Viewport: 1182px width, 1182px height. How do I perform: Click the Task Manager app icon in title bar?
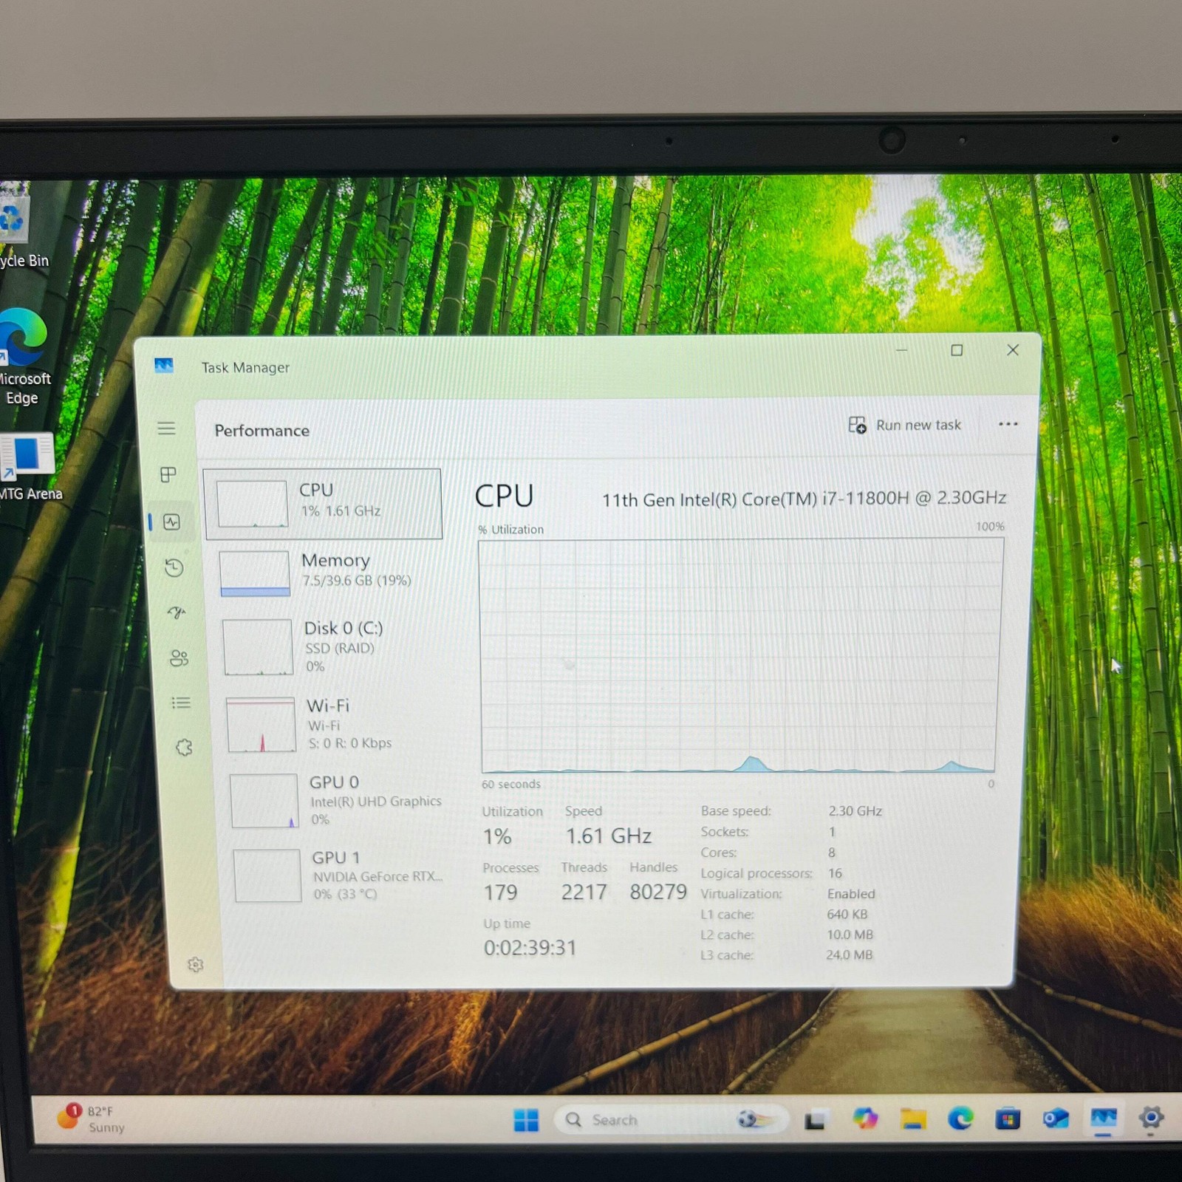pos(164,365)
